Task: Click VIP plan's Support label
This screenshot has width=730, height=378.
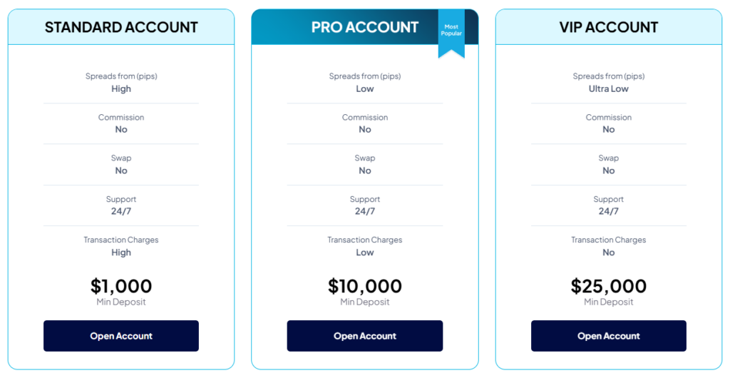Action: coord(609,200)
